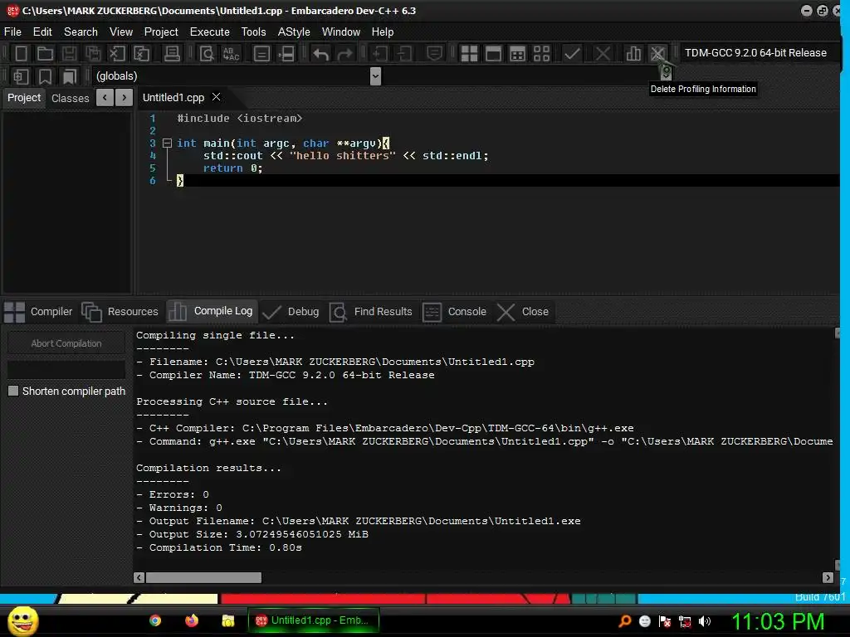Click the Indent toolbar icon
The height and width of the screenshot is (637, 850).
pyautogui.click(x=380, y=53)
